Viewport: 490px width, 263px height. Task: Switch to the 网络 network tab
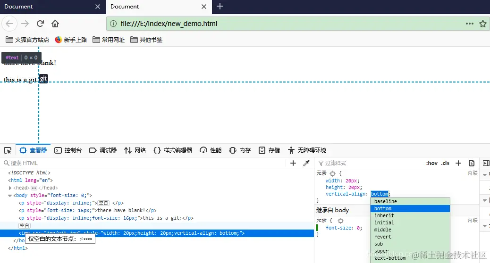click(135, 150)
